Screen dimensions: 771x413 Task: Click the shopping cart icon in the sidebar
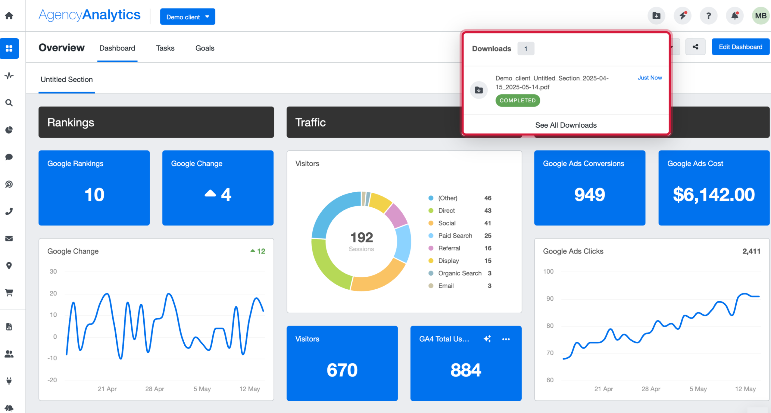tap(9, 292)
